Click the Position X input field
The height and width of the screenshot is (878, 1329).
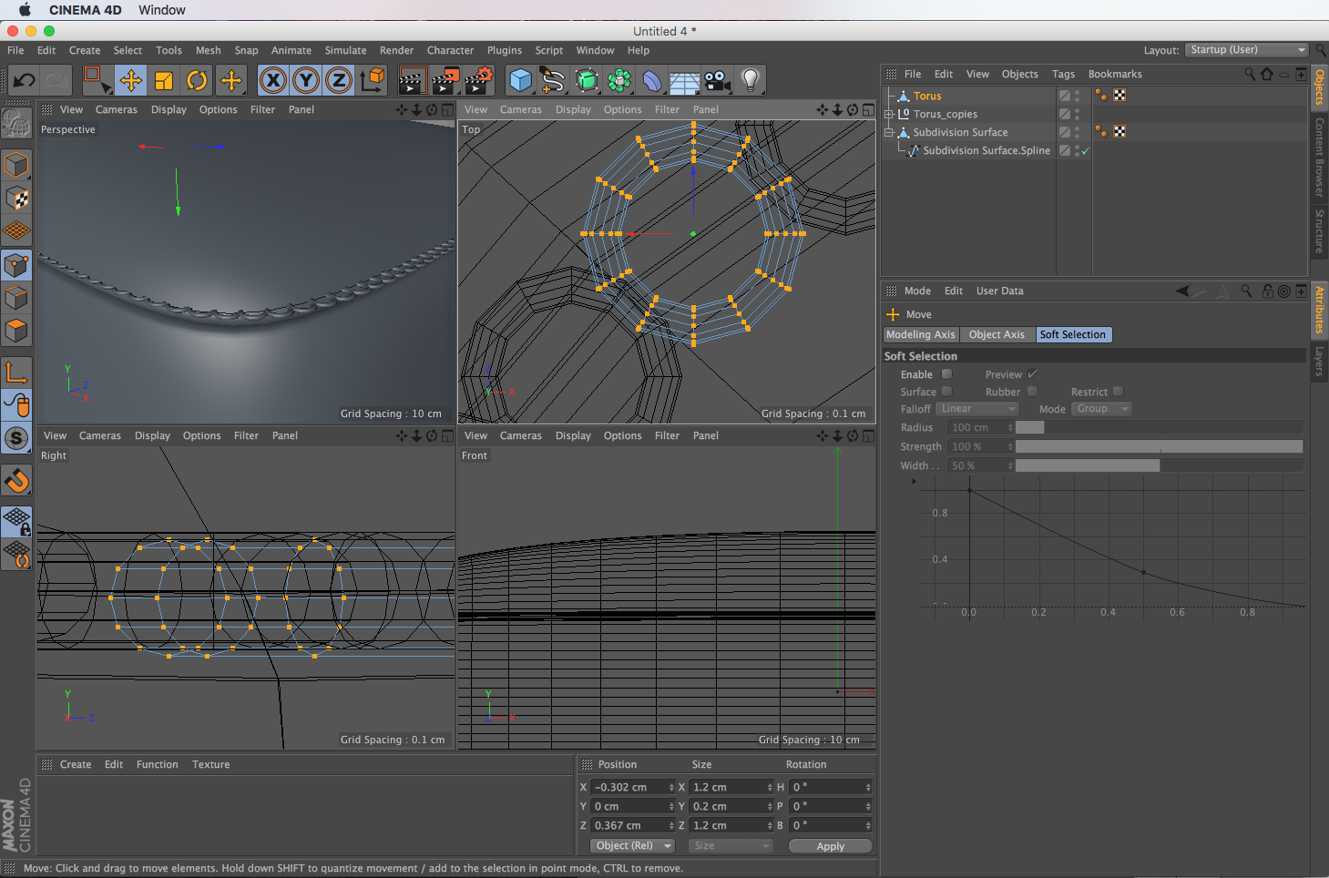[629, 788]
